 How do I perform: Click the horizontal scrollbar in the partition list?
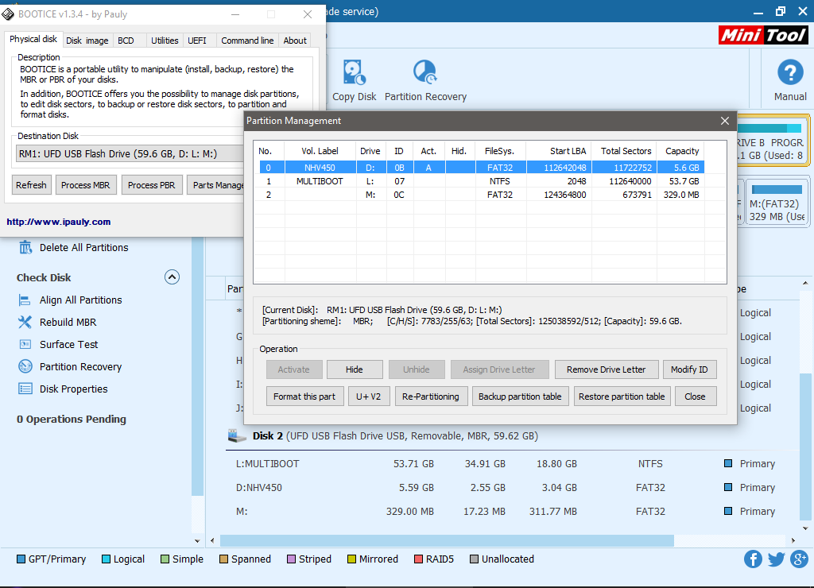pyautogui.click(x=447, y=541)
